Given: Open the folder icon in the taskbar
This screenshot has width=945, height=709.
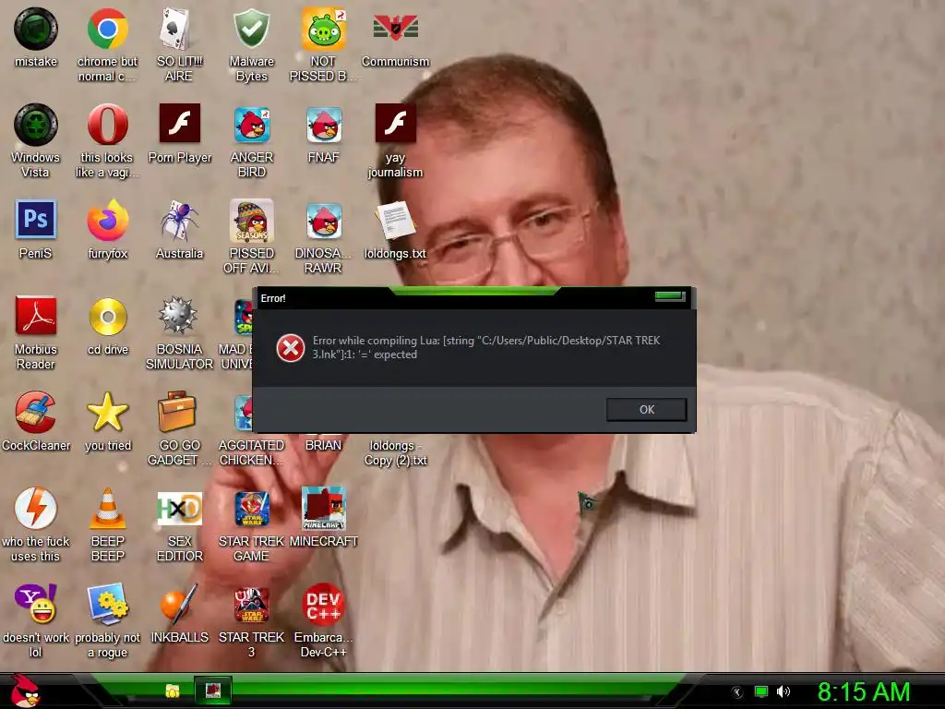Looking at the screenshot, I should pos(173,691).
